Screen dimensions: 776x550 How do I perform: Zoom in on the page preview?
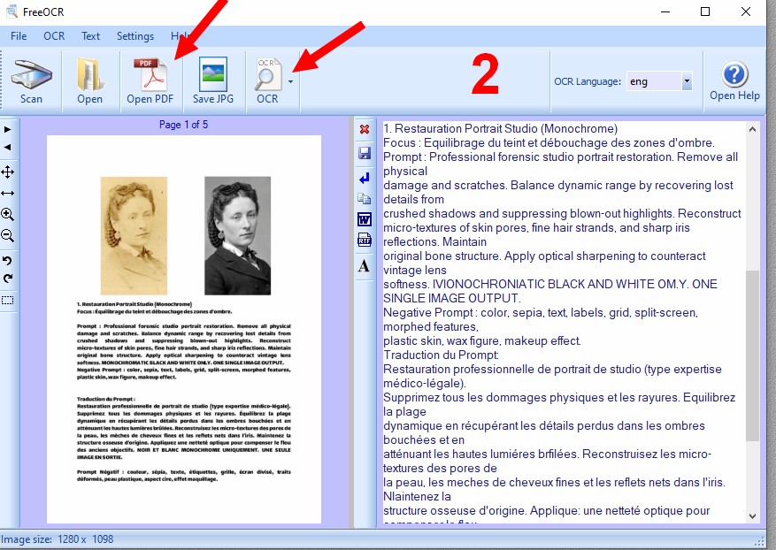[7, 214]
